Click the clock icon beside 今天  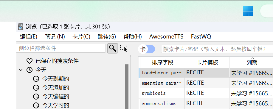point(30,70)
